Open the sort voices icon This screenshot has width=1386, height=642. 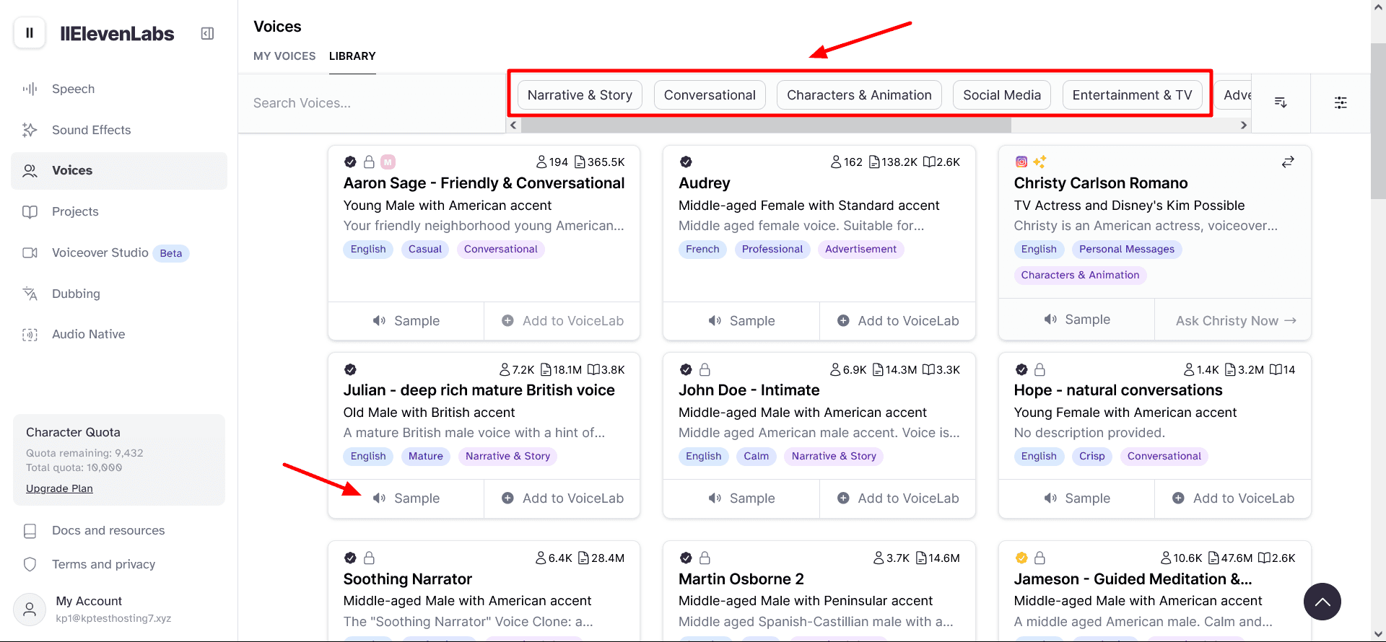(1281, 102)
